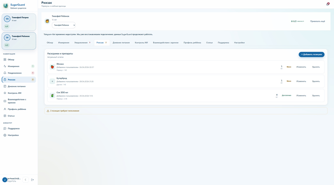This screenshot has width=334, height=185.
Task: Click the Профиль ребёнка person icon
Action: click(x=5, y=109)
